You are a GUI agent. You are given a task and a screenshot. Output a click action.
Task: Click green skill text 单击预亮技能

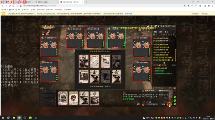coord(128,99)
